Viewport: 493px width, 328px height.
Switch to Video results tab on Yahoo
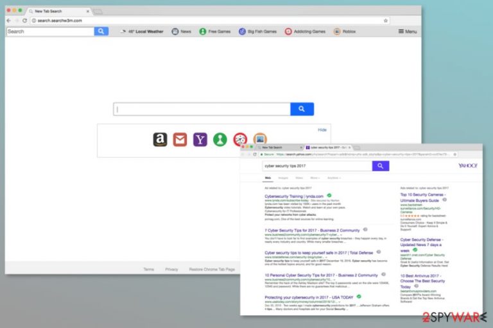point(299,178)
